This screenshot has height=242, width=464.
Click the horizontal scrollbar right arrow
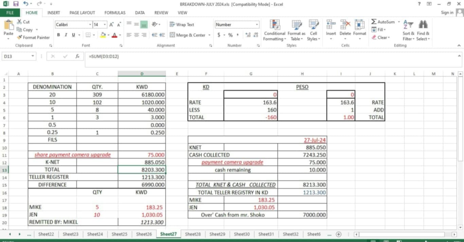(x=454, y=234)
